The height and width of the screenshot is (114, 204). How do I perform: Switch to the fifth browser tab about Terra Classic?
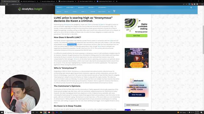(x=86, y=1)
